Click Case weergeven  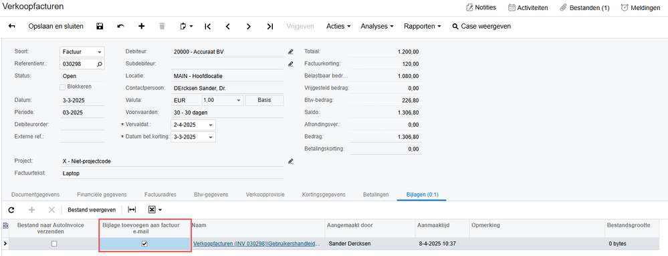pyautogui.click(x=482, y=26)
